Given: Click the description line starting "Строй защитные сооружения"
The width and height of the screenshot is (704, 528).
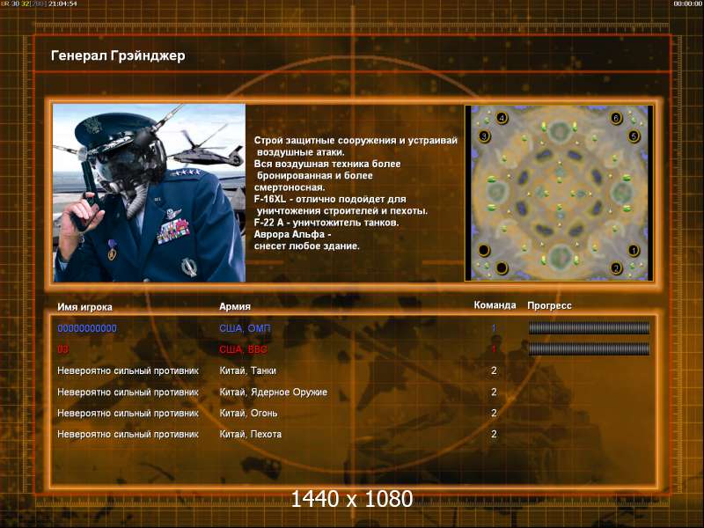Looking at the screenshot, I should click(356, 141).
